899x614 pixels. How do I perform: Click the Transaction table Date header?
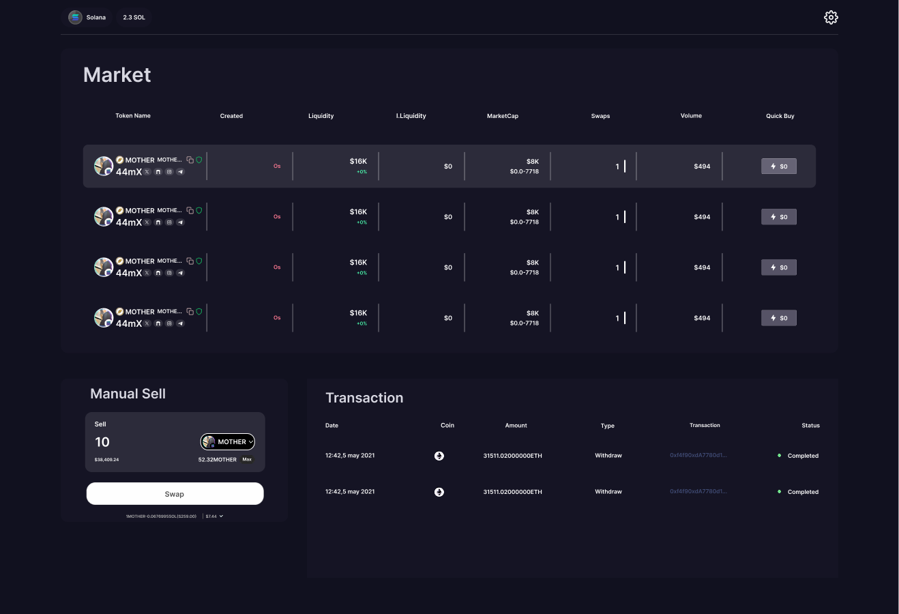tap(331, 426)
